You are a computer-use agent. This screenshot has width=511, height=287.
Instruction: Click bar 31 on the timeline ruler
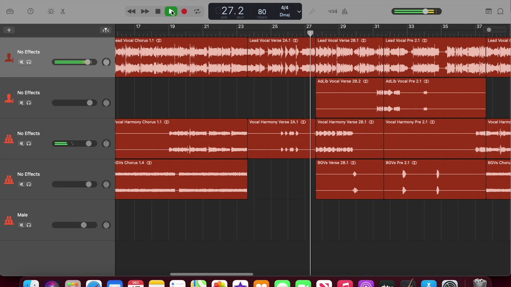coord(377,27)
